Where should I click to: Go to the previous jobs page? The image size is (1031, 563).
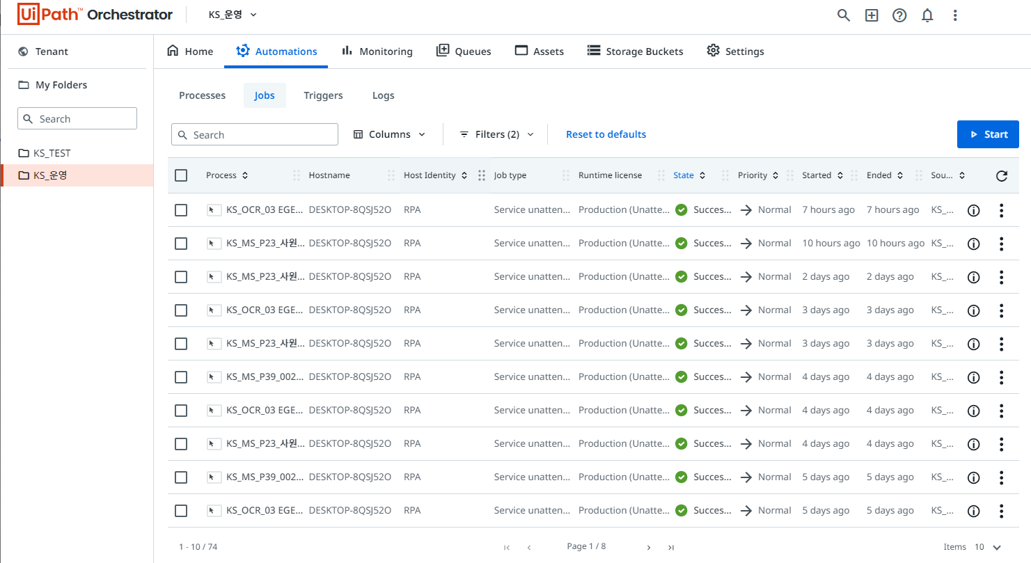click(529, 548)
